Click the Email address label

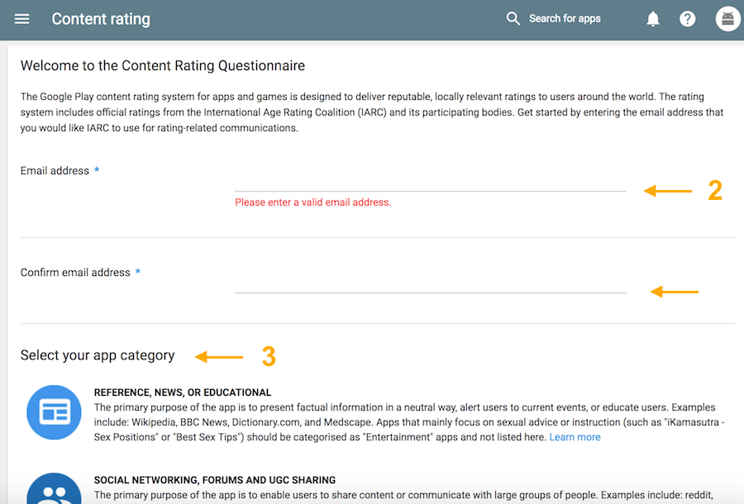click(55, 171)
